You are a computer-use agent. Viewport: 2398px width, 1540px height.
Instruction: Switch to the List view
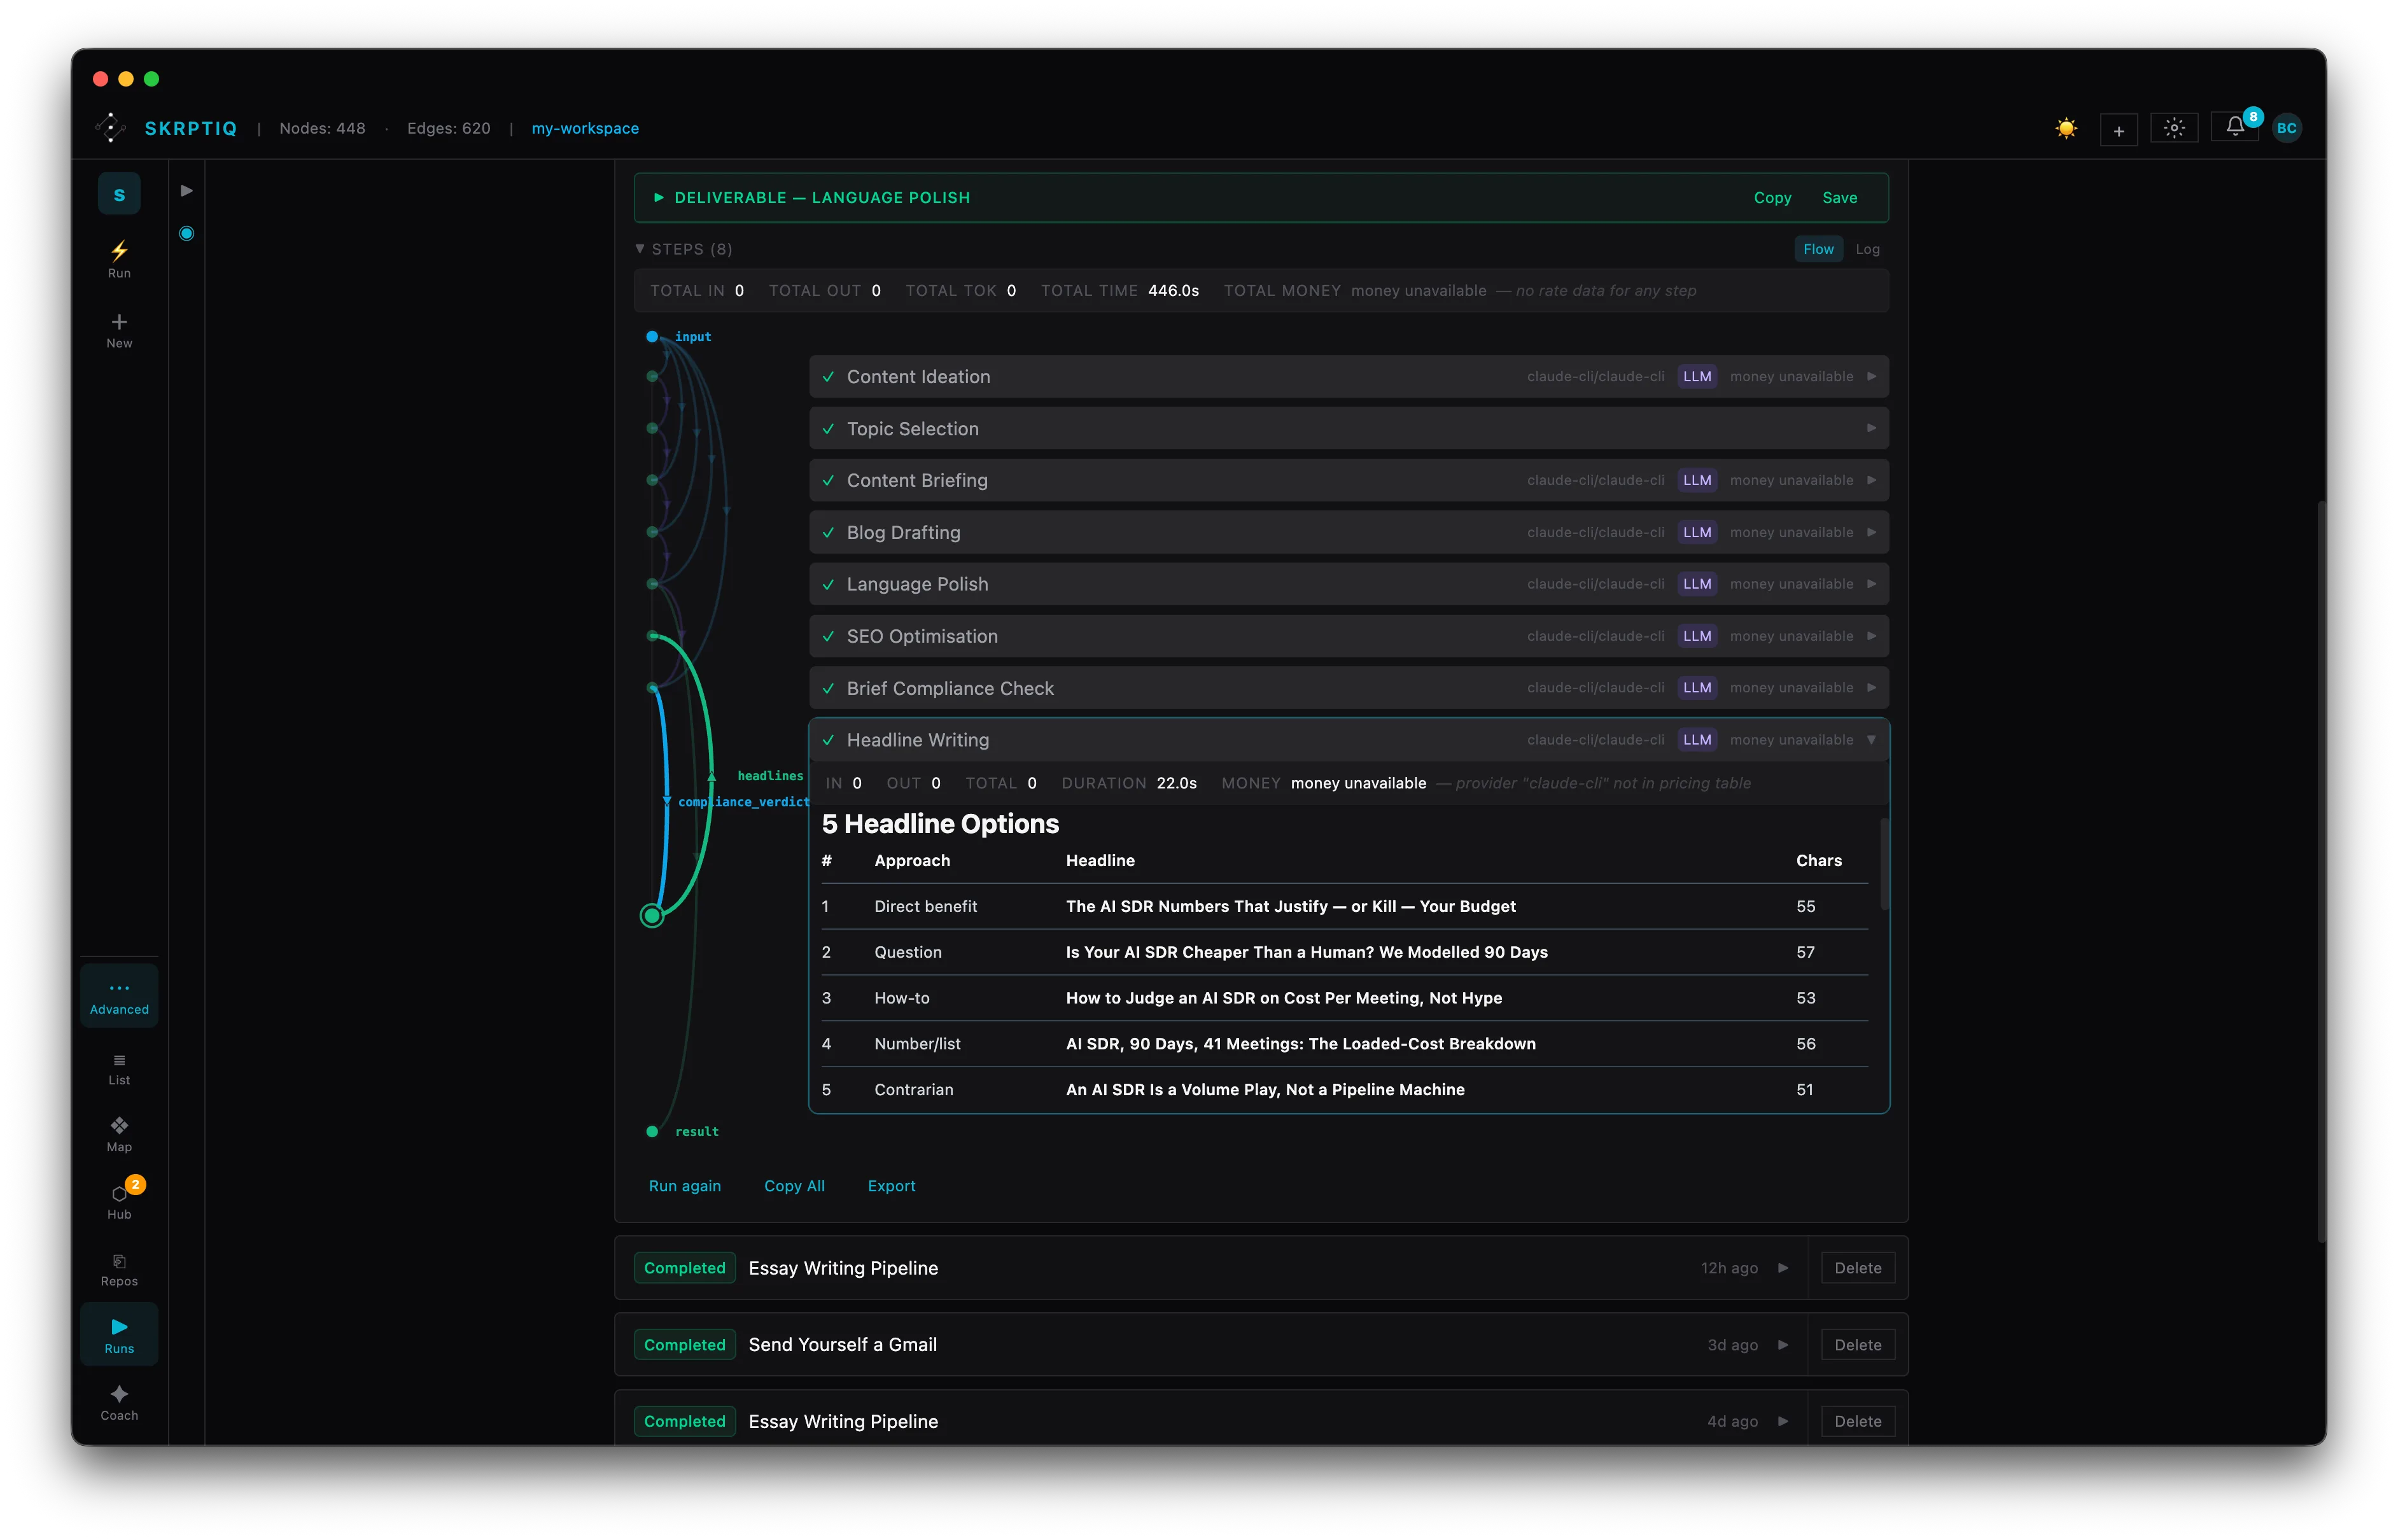point(119,1069)
